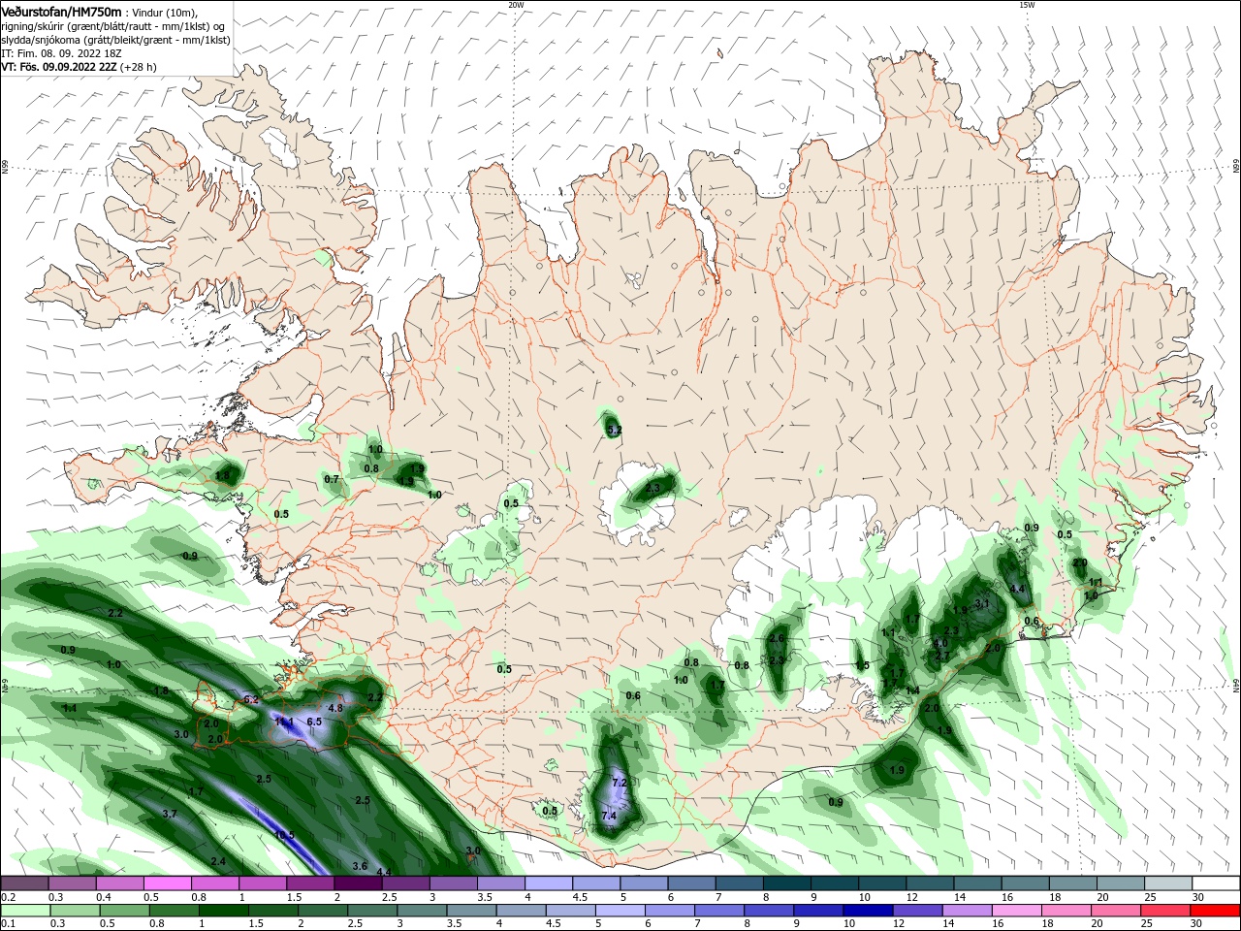Select the 4.0 precipitation value
Image resolution: width=1241 pixels, height=931 pixels.
pyautogui.click(x=940, y=643)
